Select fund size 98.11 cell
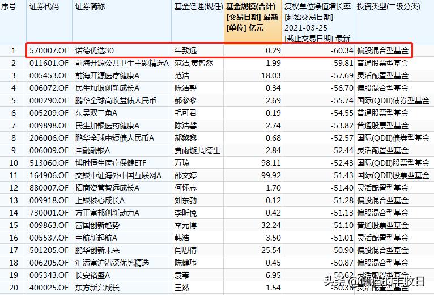This screenshot has height=295, width=434. 271,163
